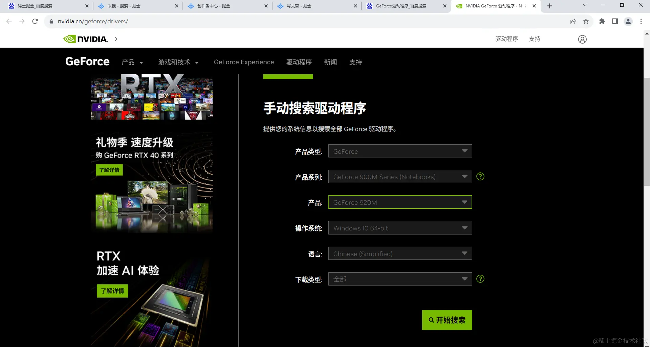Click 了解详情 on the RTX AI banner
The height and width of the screenshot is (347, 650).
(112, 291)
